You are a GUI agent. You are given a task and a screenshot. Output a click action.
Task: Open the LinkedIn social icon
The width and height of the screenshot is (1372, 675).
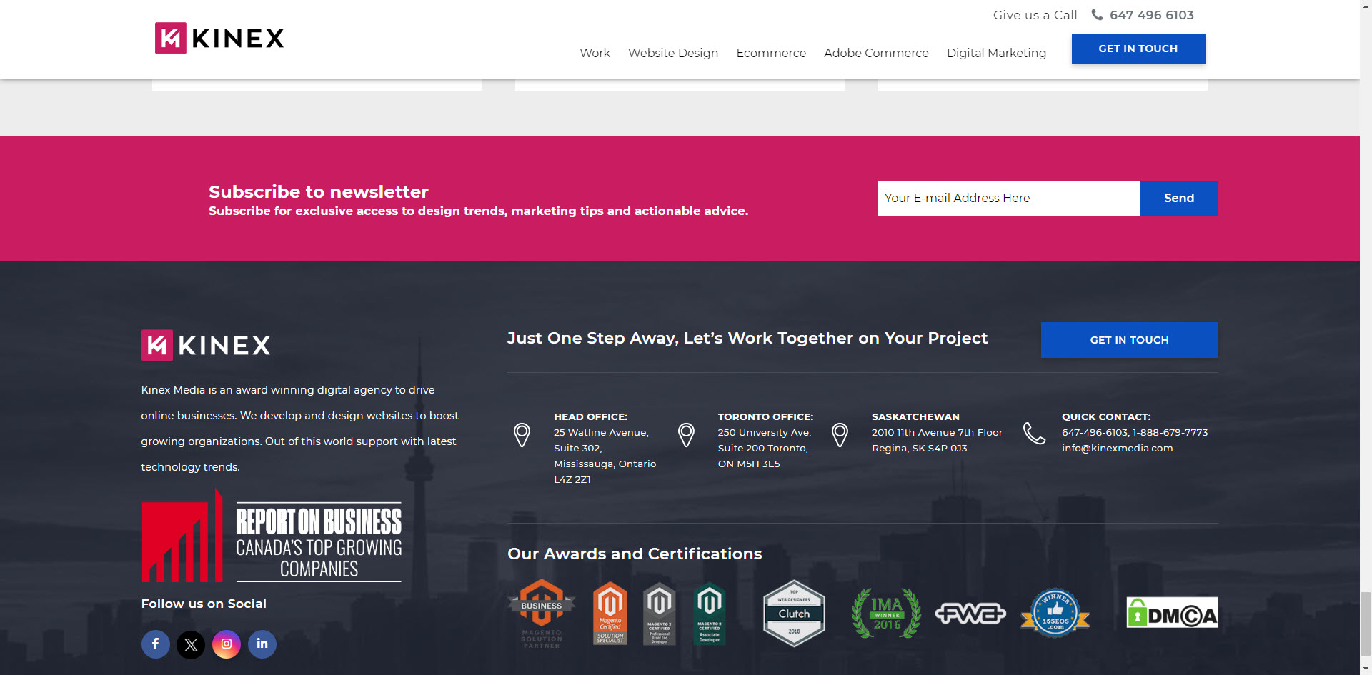(x=262, y=644)
